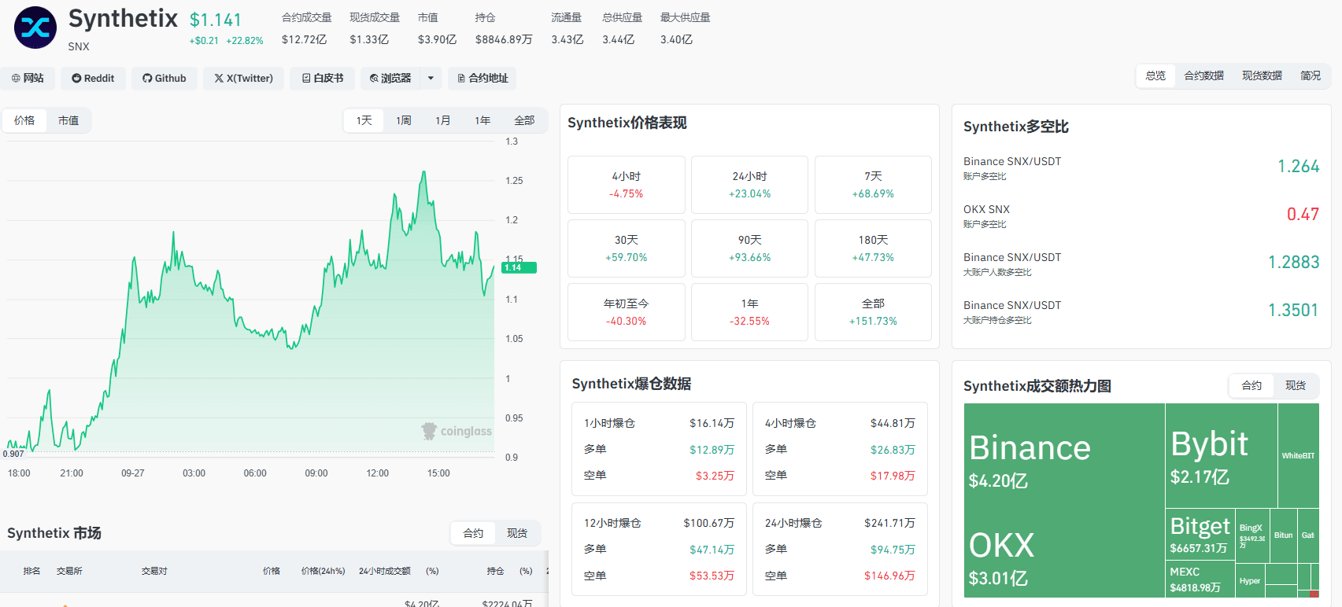Screen dimensions: 1342x607
Task: Click the 7天 +68.69% performance card
Action: 873,185
